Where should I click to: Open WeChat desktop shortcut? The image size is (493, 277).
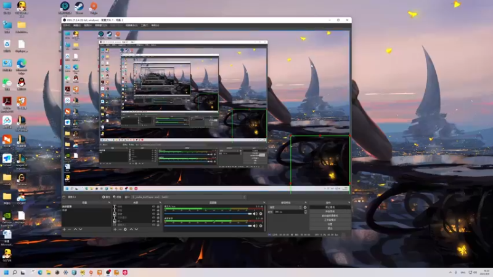click(x=7, y=84)
